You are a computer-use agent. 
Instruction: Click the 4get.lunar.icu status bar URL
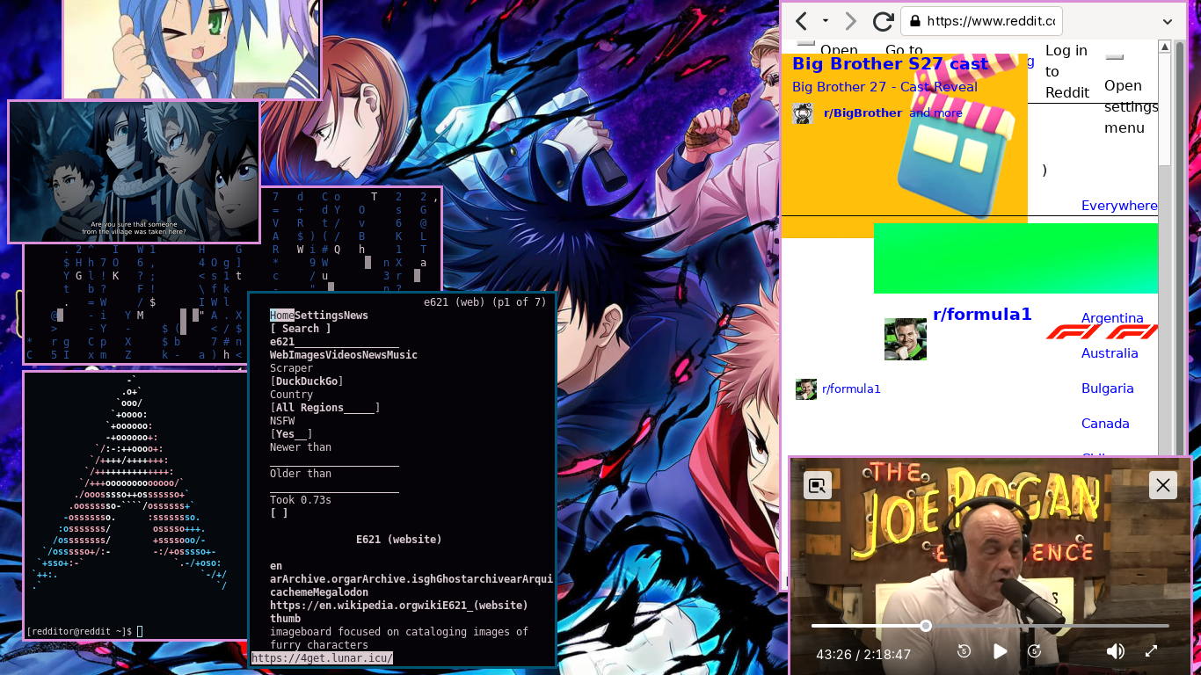(x=322, y=658)
